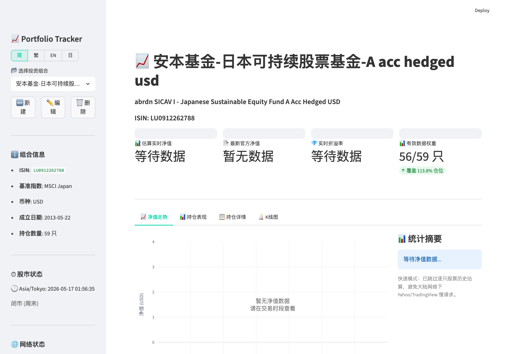This screenshot has width=510, height=354.
Task: Click the document icon beside 最新官方净值
Action: (x=226, y=143)
